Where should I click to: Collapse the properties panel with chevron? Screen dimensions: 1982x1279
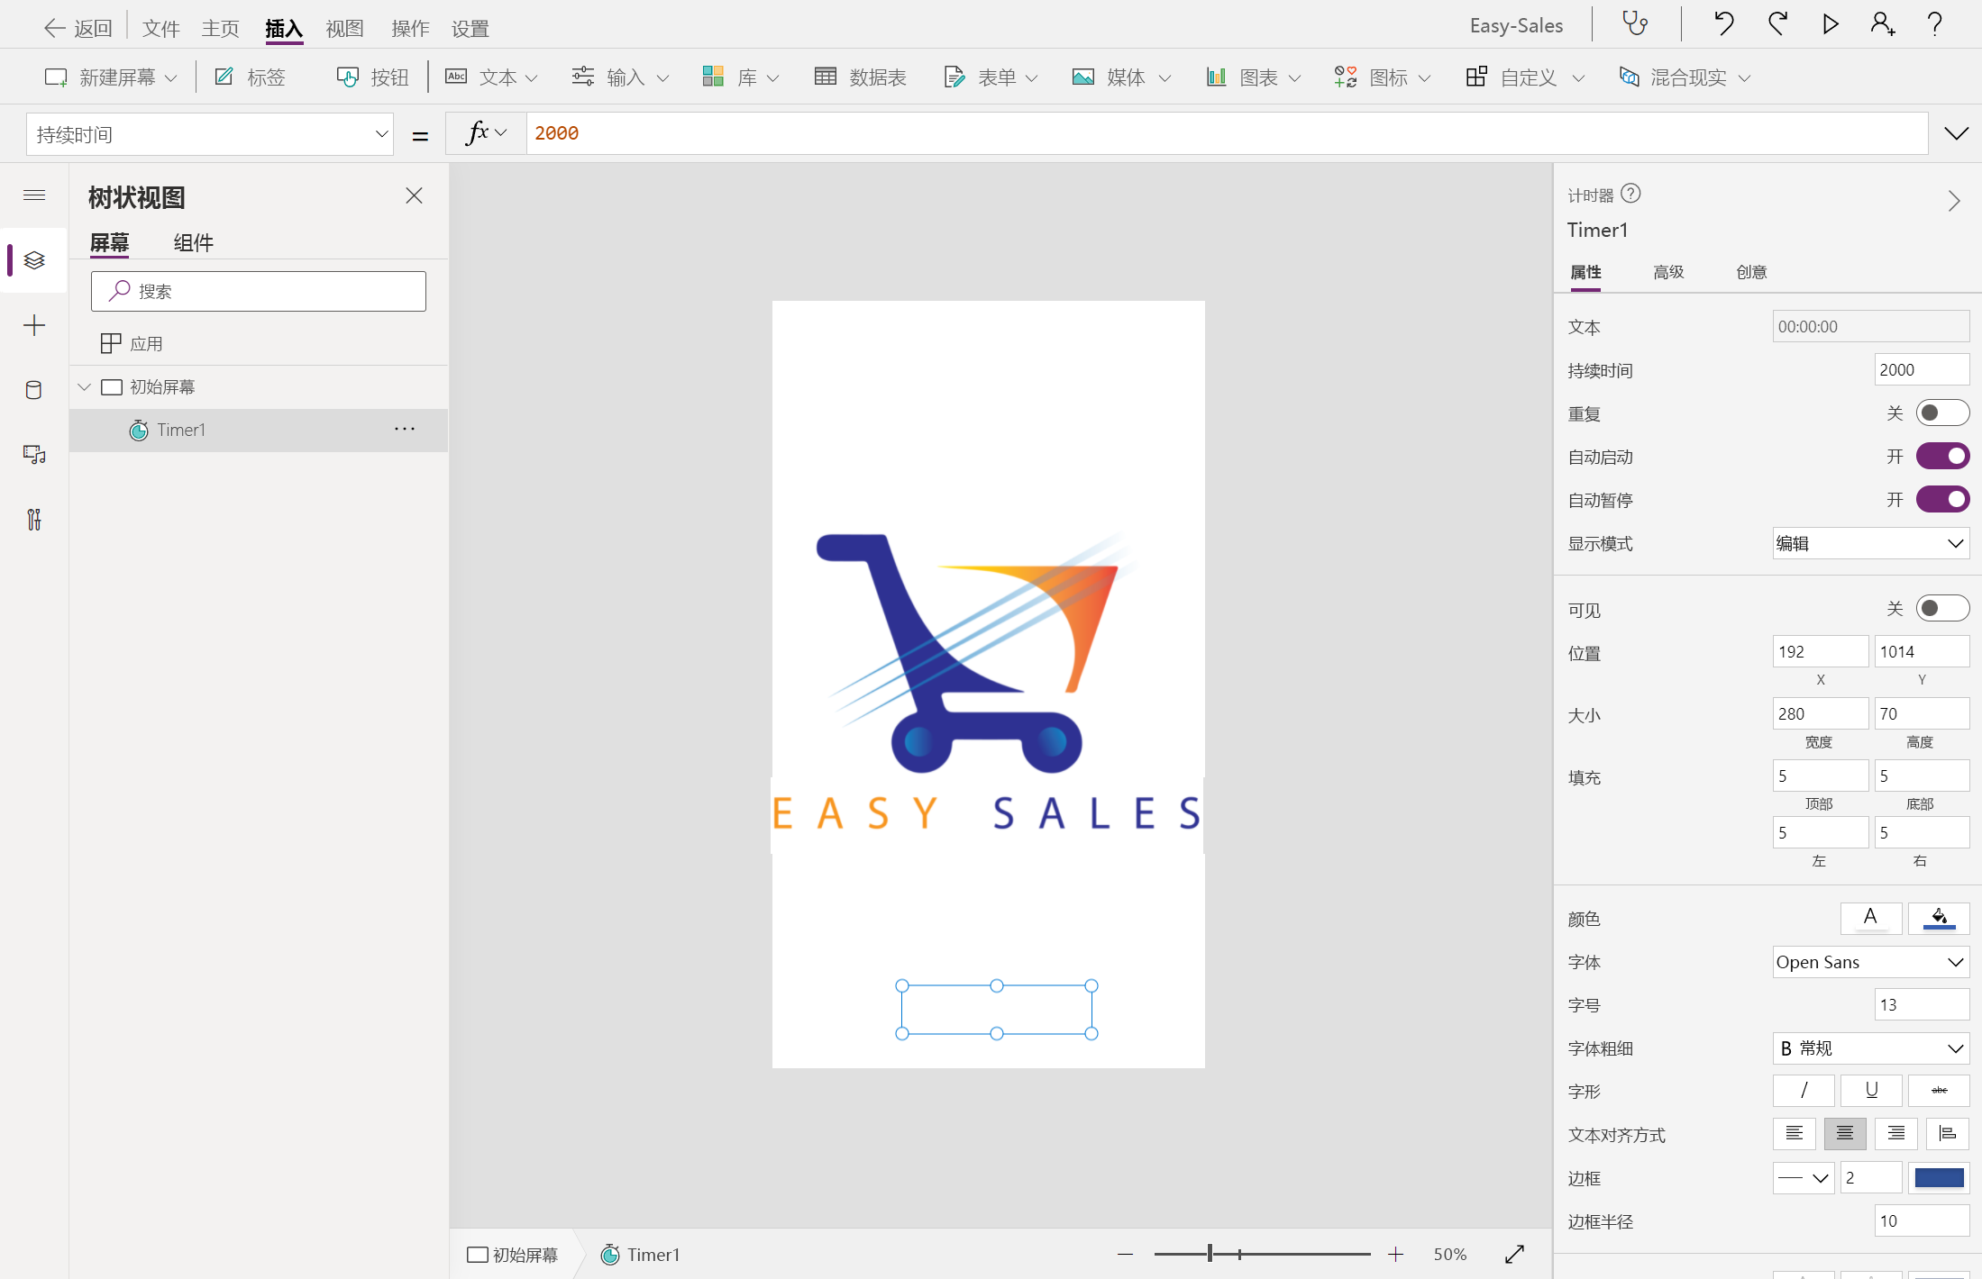[x=1953, y=201]
